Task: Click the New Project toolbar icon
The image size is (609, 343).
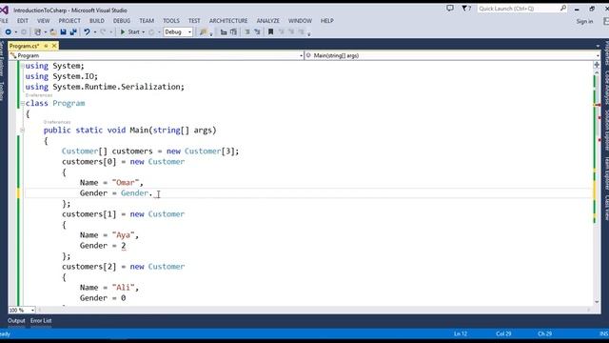Action: click(x=38, y=31)
